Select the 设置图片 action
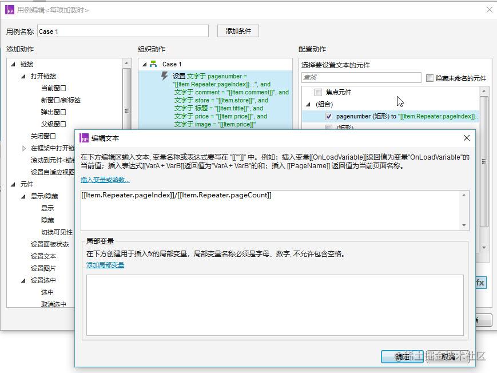 pyautogui.click(x=43, y=268)
